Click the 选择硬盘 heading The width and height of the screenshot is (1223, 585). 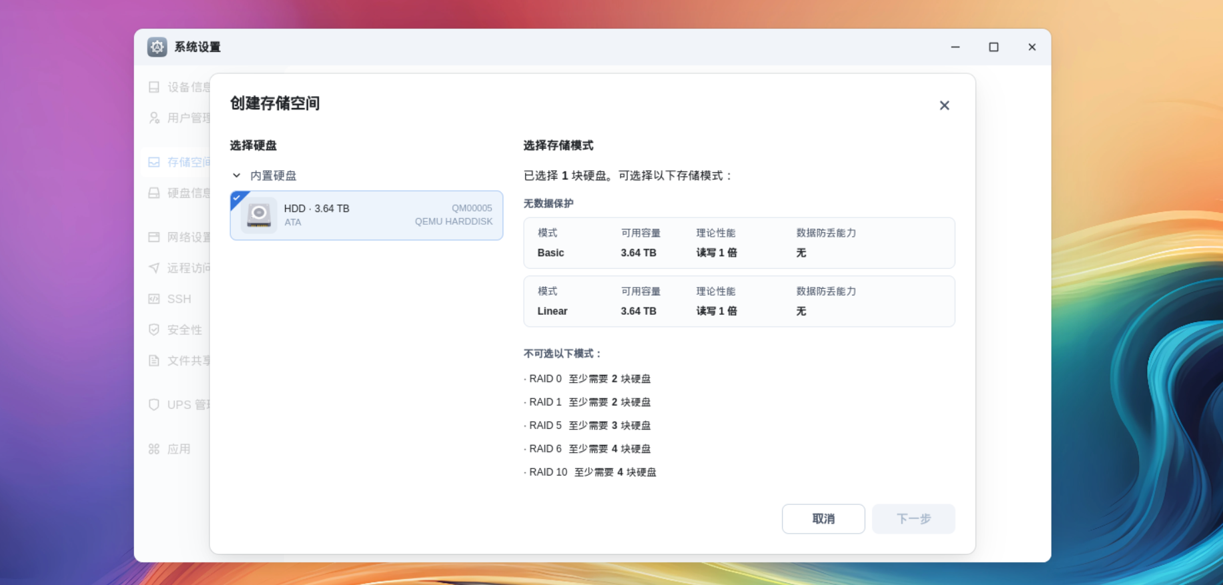click(254, 145)
